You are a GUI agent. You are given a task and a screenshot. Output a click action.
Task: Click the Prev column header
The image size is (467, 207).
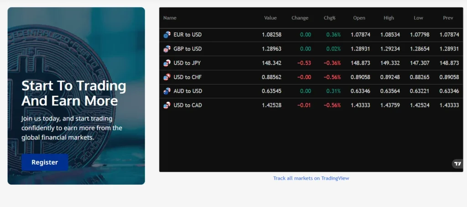448,18
